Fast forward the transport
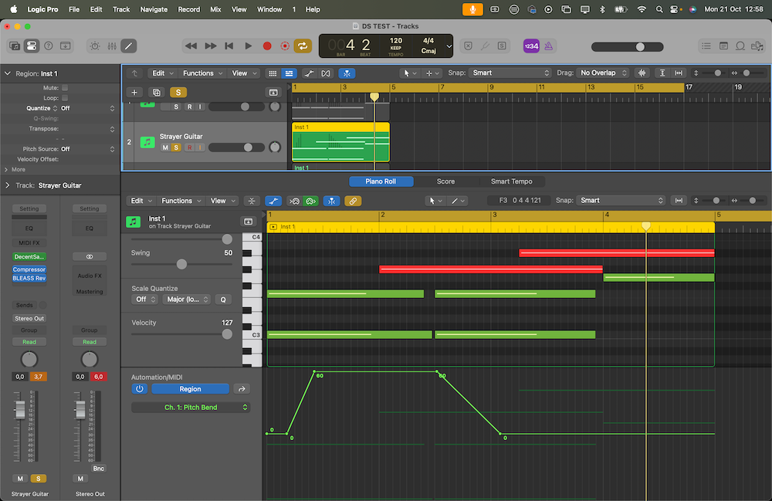This screenshot has width=772, height=501. coord(210,46)
